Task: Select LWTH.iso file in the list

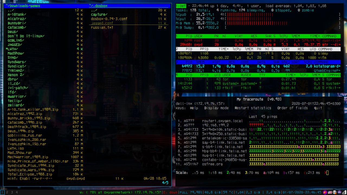Action: click(x=16, y=148)
